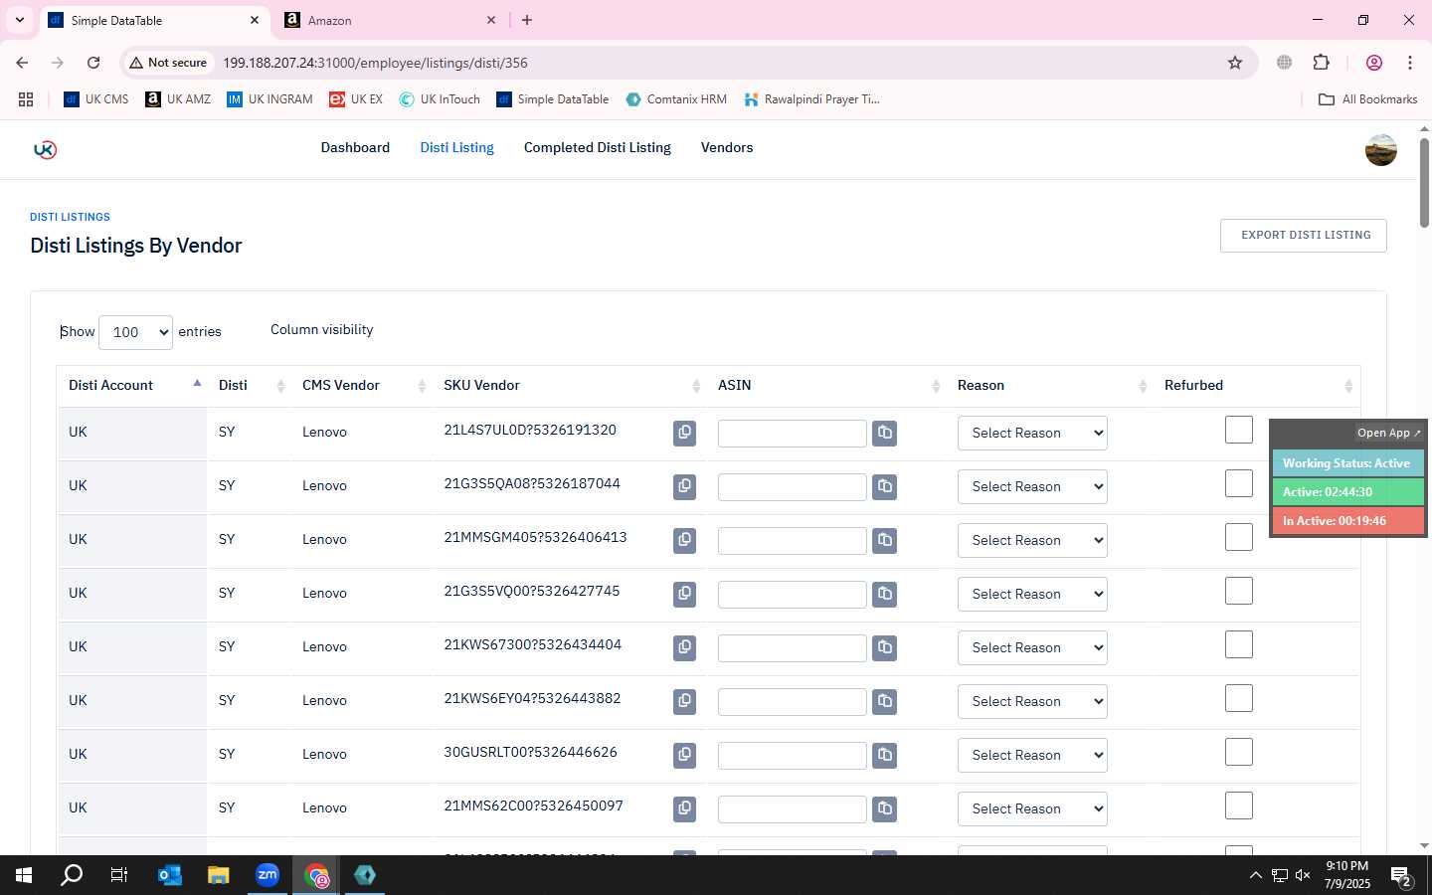Open Select Reason dropdown for 21KWS6EY04?5326443882

coord(1032,701)
